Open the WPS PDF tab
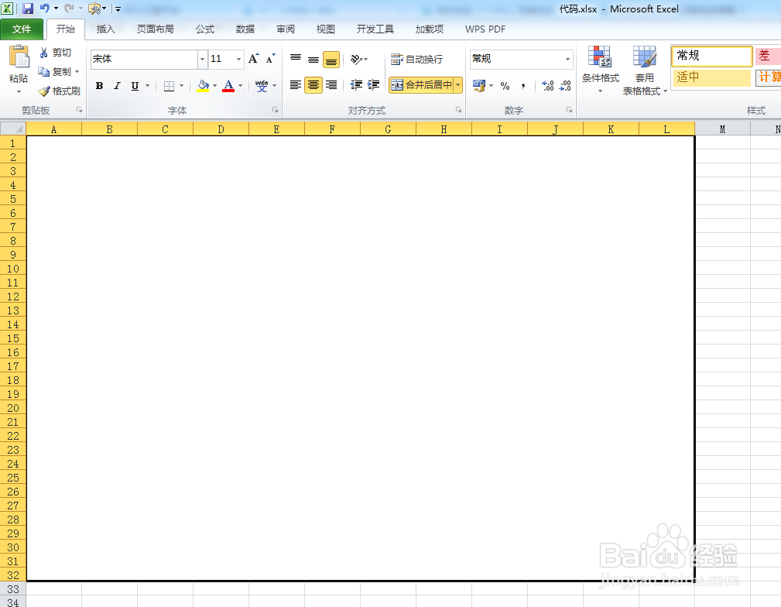This screenshot has width=781, height=607. coord(485,29)
